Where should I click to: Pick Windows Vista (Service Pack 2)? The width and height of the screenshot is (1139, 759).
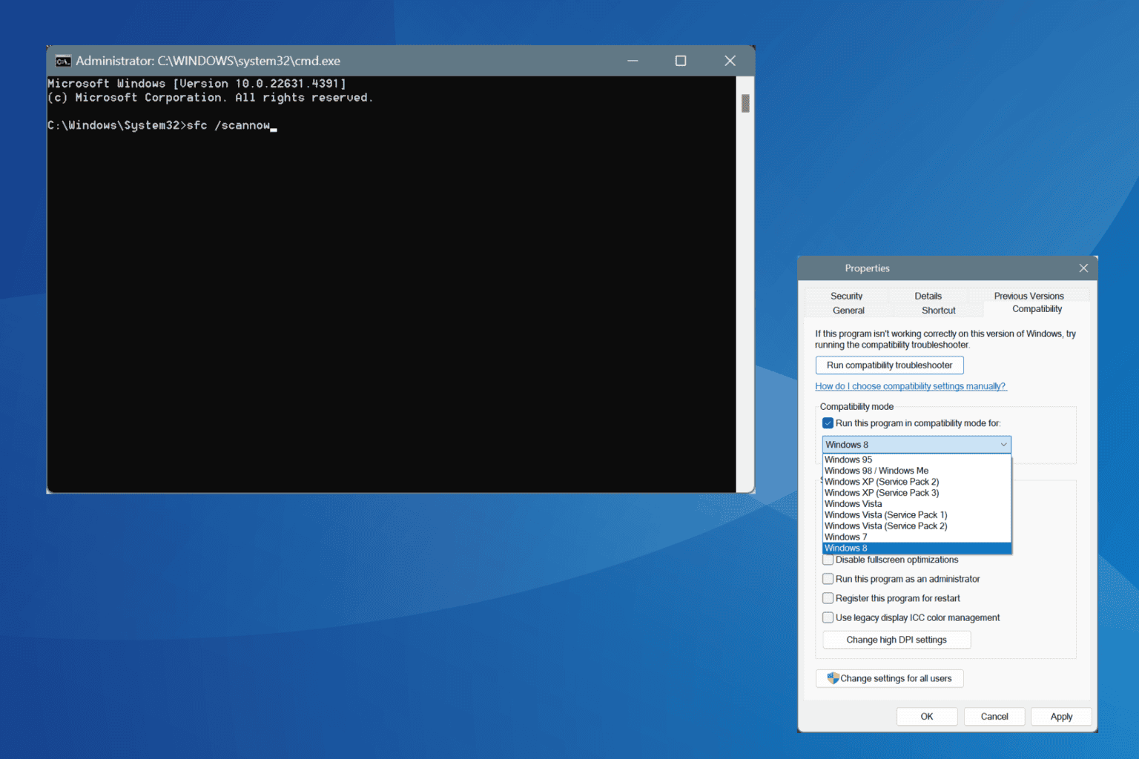tap(917, 526)
